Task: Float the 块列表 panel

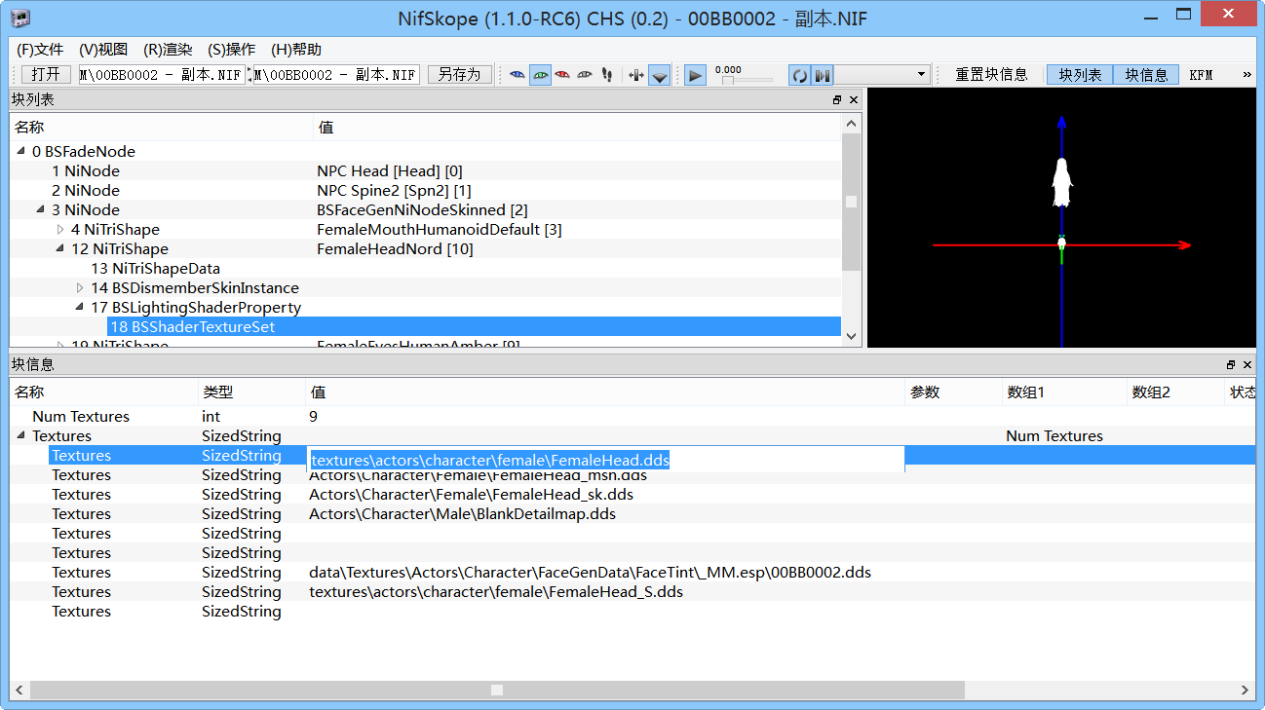Action: 837,100
